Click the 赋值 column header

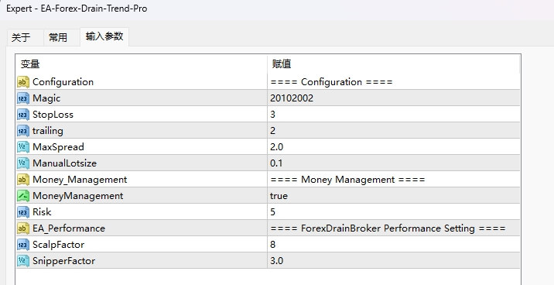(394, 64)
